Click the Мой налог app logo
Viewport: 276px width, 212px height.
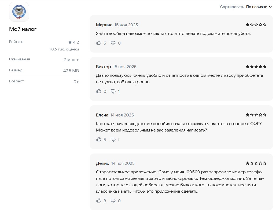19,12
